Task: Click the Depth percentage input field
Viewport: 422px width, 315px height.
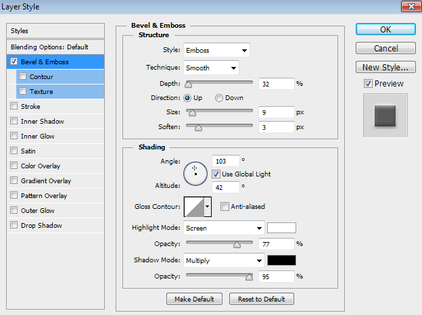Action: click(277, 84)
